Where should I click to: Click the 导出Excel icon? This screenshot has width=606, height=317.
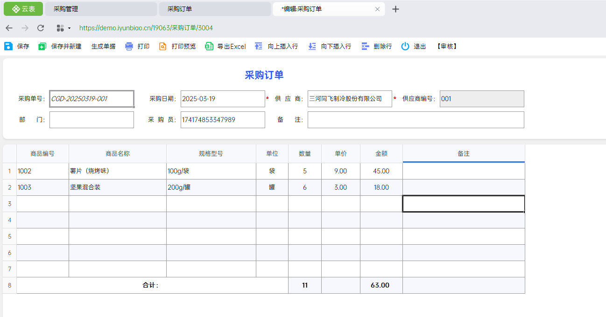pyautogui.click(x=209, y=46)
